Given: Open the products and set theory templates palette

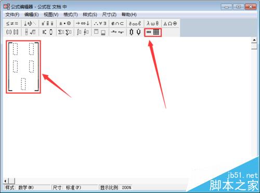Looking at the screenshot, I should pyautogui.click(x=135, y=32).
